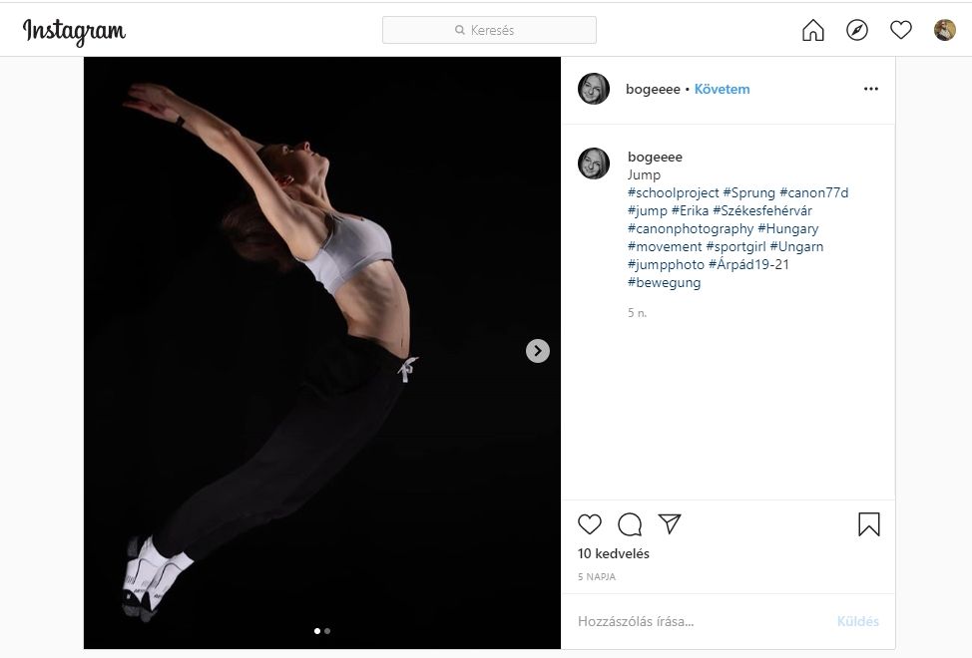This screenshot has height=658, width=972.
Task: Open the #Székesfehérvár hashtag
Action: pyautogui.click(x=761, y=210)
